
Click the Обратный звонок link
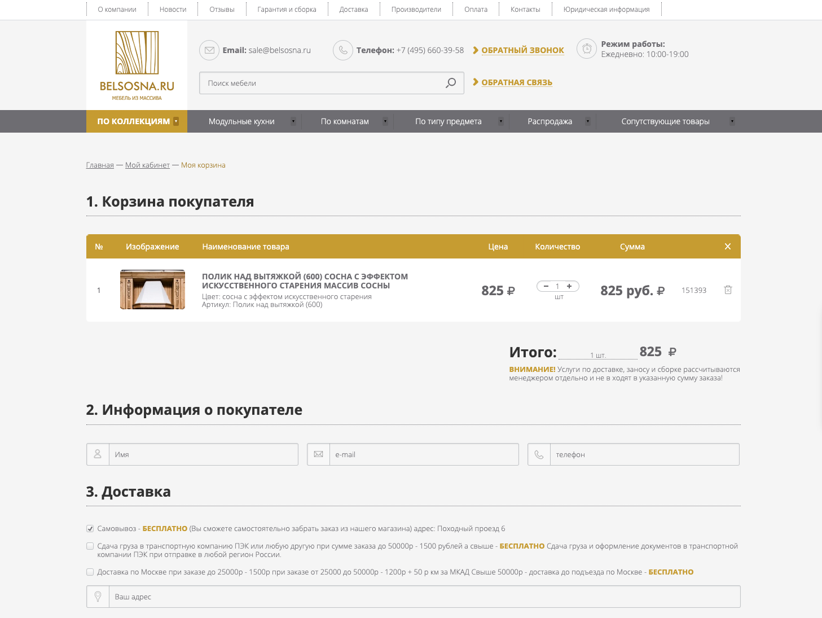522,50
